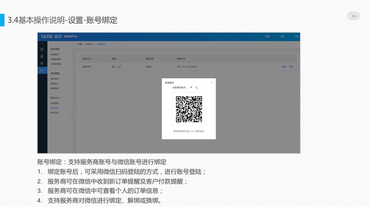Open 全部账号 in the side menu
The width and height of the screenshot is (369, 207).
[x=55, y=54]
